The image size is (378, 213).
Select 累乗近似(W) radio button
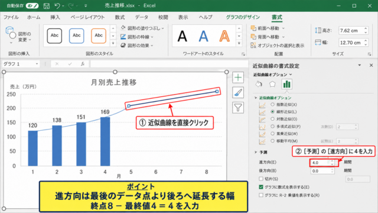coord(272,134)
